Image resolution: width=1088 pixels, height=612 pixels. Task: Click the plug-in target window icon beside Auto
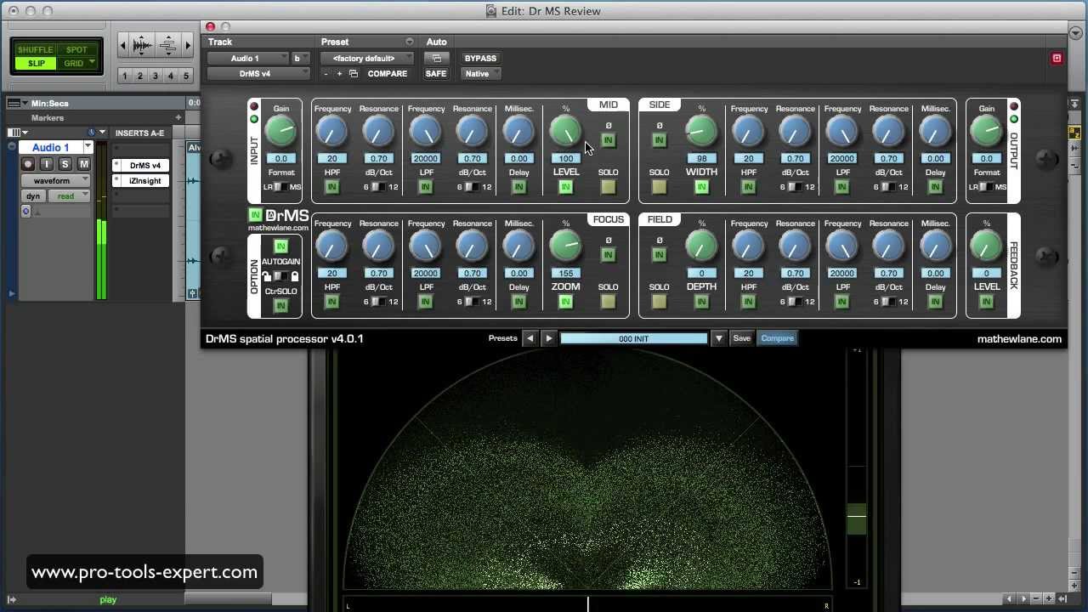tap(437, 59)
